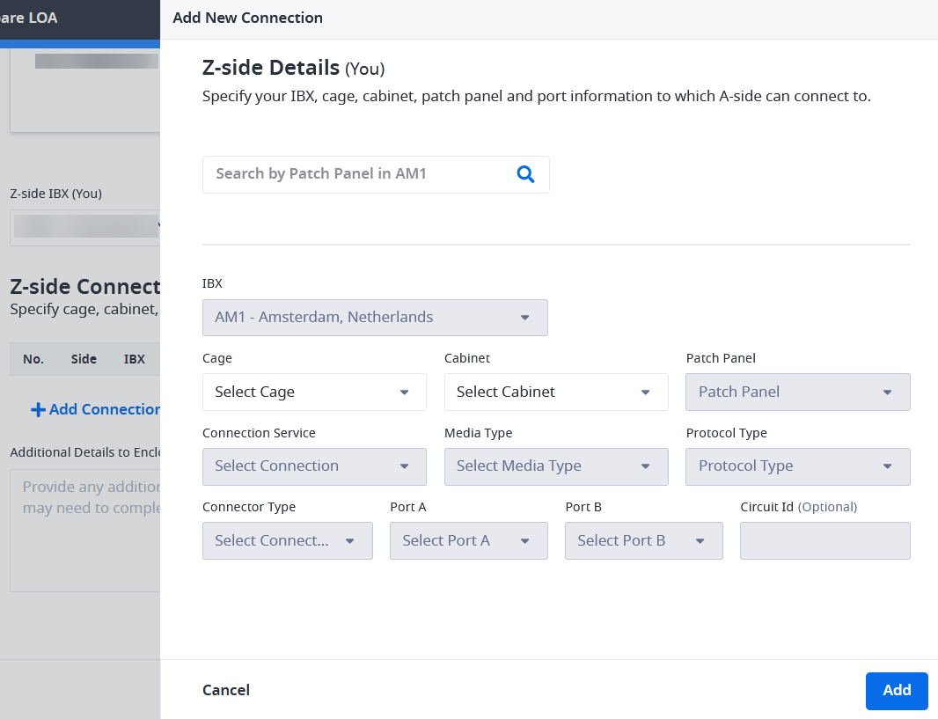Click the 'Side' column header
938x719 pixels.
[x=84, y=359]
